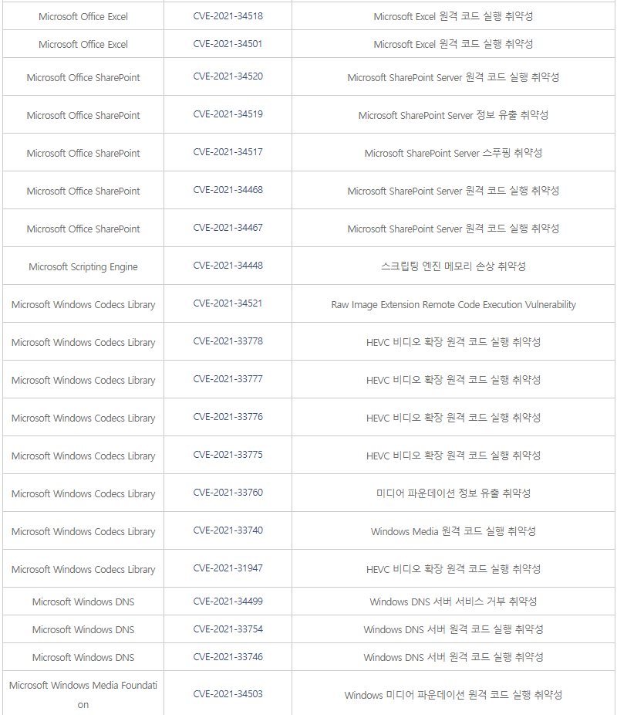The height and width of the screenshot is (715, 617).
Task: Select the CVE-2021-34467 cell
Action: tap(228, 228)
